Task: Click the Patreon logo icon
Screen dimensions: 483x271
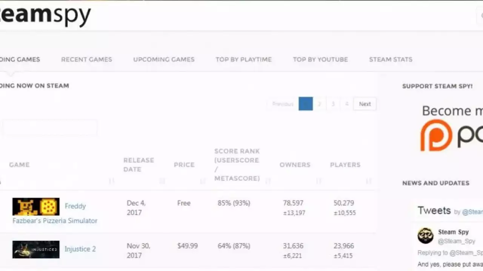Action: (437, 135)
